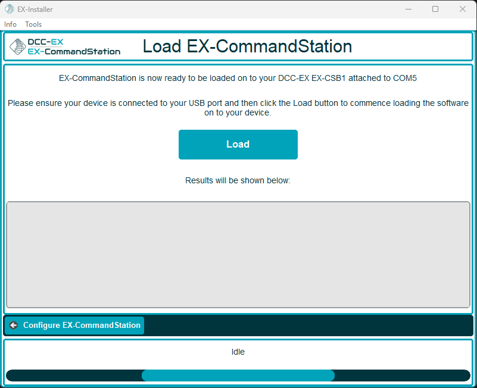Image resolution: width=477 pixels, height=388 pixels.
Task: Click the Idle status text
Action: click(238, 352)
